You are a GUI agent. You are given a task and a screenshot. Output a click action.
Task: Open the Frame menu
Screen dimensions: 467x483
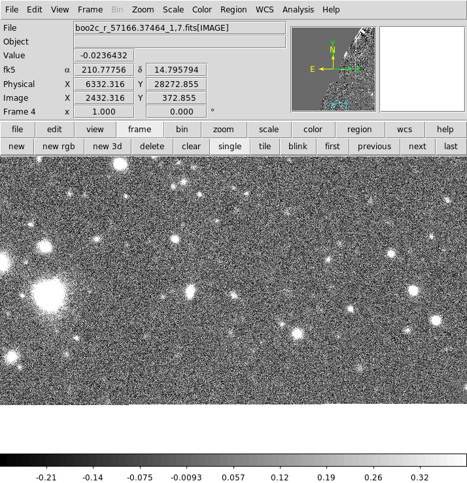(x=90, y=10)
